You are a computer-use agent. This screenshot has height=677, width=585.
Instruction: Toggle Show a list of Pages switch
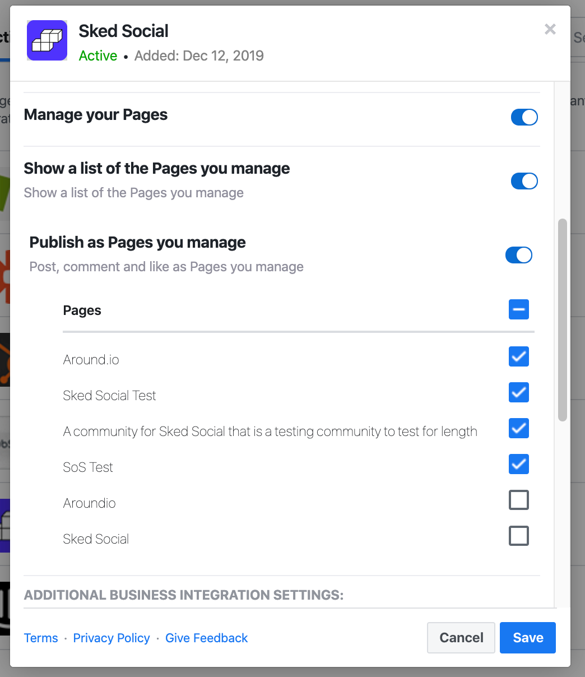pos(524,181)
